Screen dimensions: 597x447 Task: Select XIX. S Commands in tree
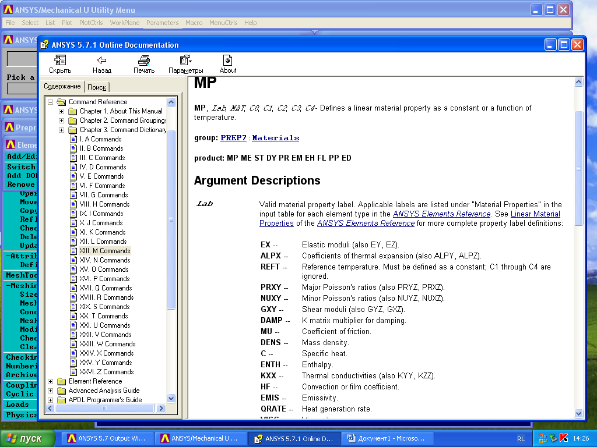tap(104, 307)
